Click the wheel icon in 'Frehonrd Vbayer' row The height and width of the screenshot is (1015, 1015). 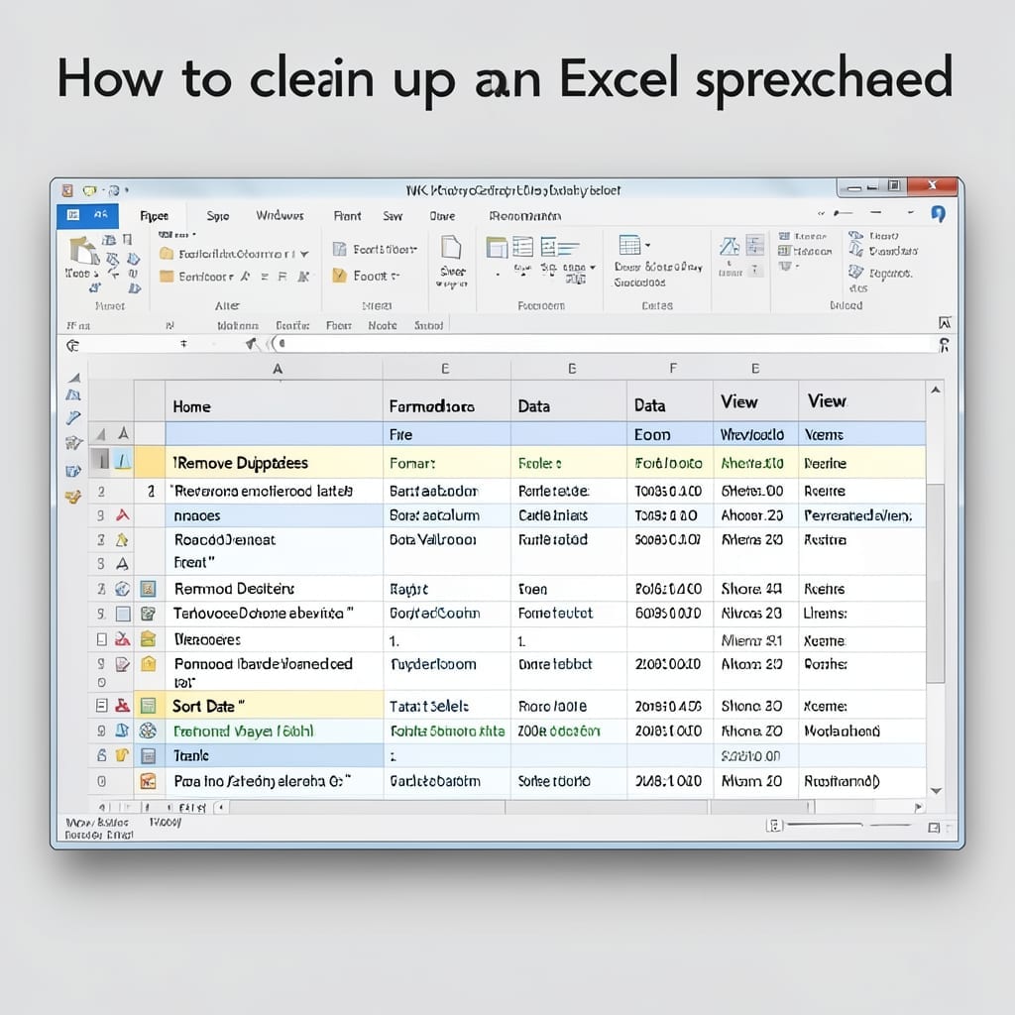click(x=149, y=731)
